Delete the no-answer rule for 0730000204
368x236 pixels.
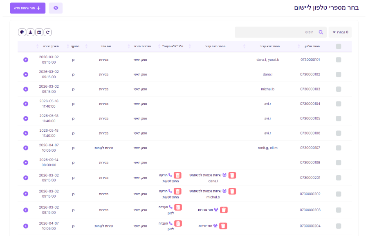point(178,223)
